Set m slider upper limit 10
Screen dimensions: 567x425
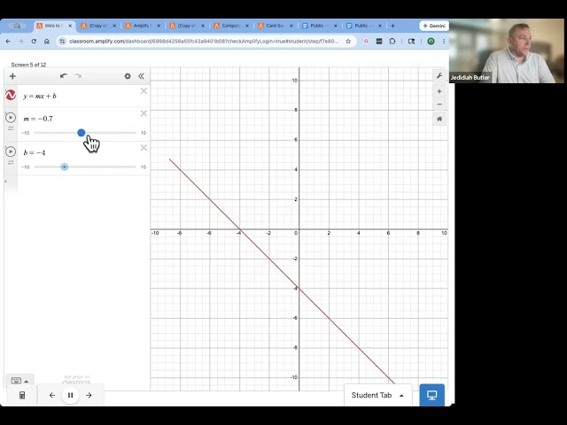coord(144,133)
